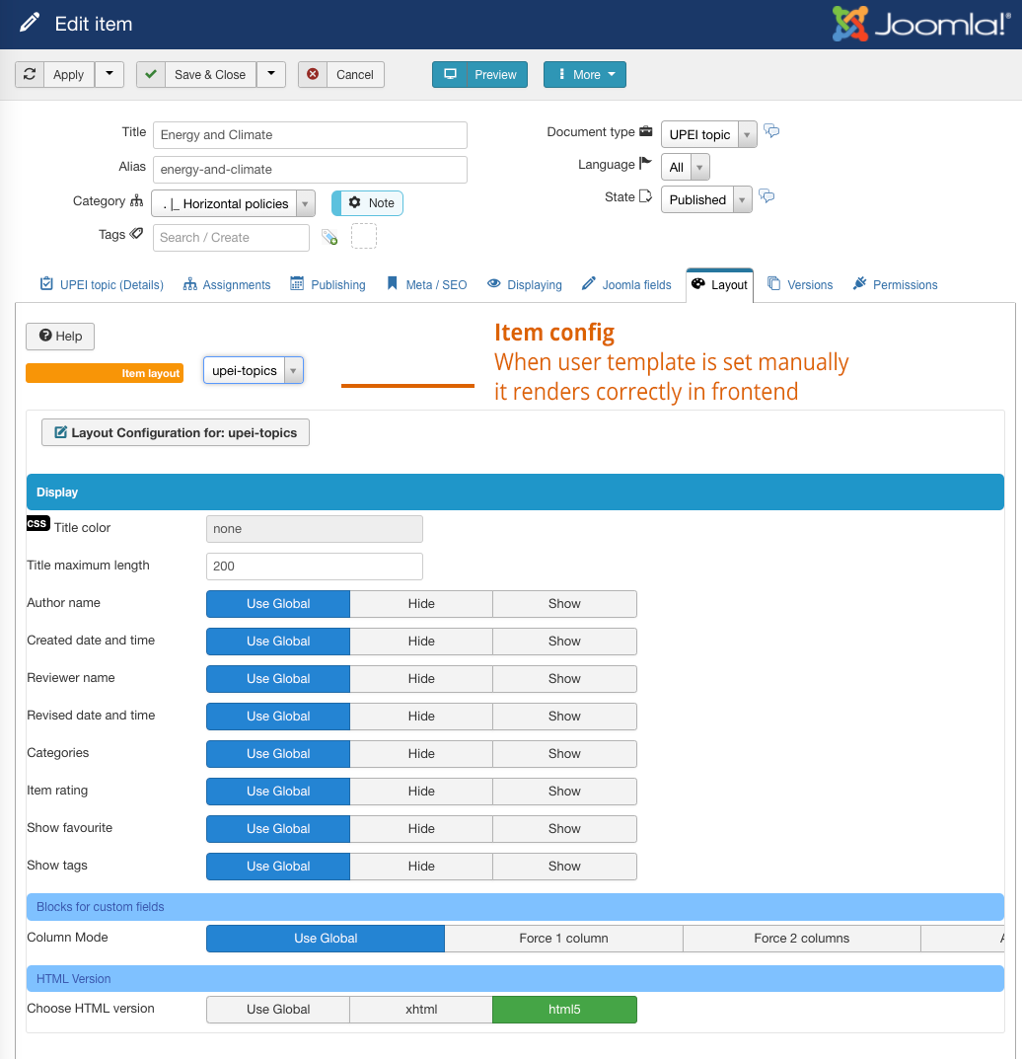The image size is (1022, 1059).
Task: Set Show favourite to Hide
Action: click(421, 829)
